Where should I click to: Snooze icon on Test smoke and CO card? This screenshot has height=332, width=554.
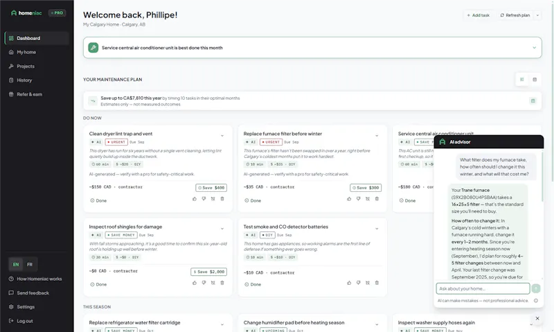[x=368, y=283]
